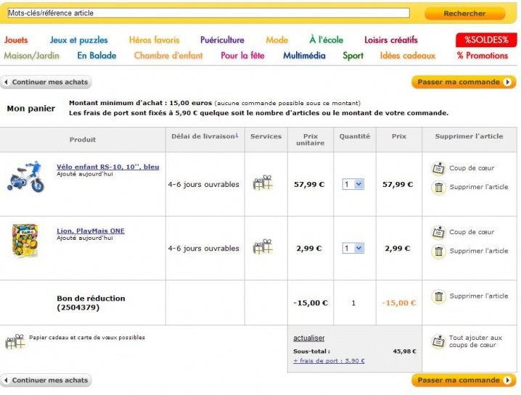Open the Puériculture category menu
521x395 pixels.
222,40
